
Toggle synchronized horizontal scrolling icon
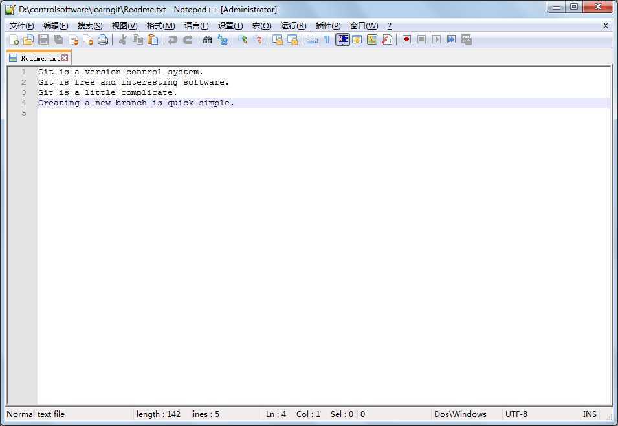[x=292, y=39]
